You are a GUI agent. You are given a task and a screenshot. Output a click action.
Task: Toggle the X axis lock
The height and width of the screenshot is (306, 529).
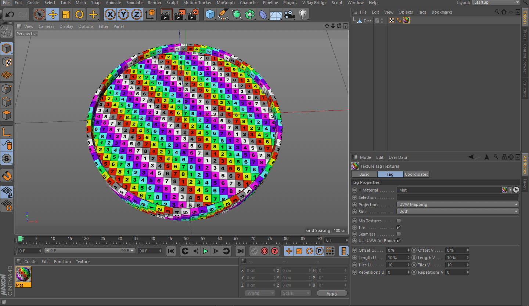pos(110,15)
